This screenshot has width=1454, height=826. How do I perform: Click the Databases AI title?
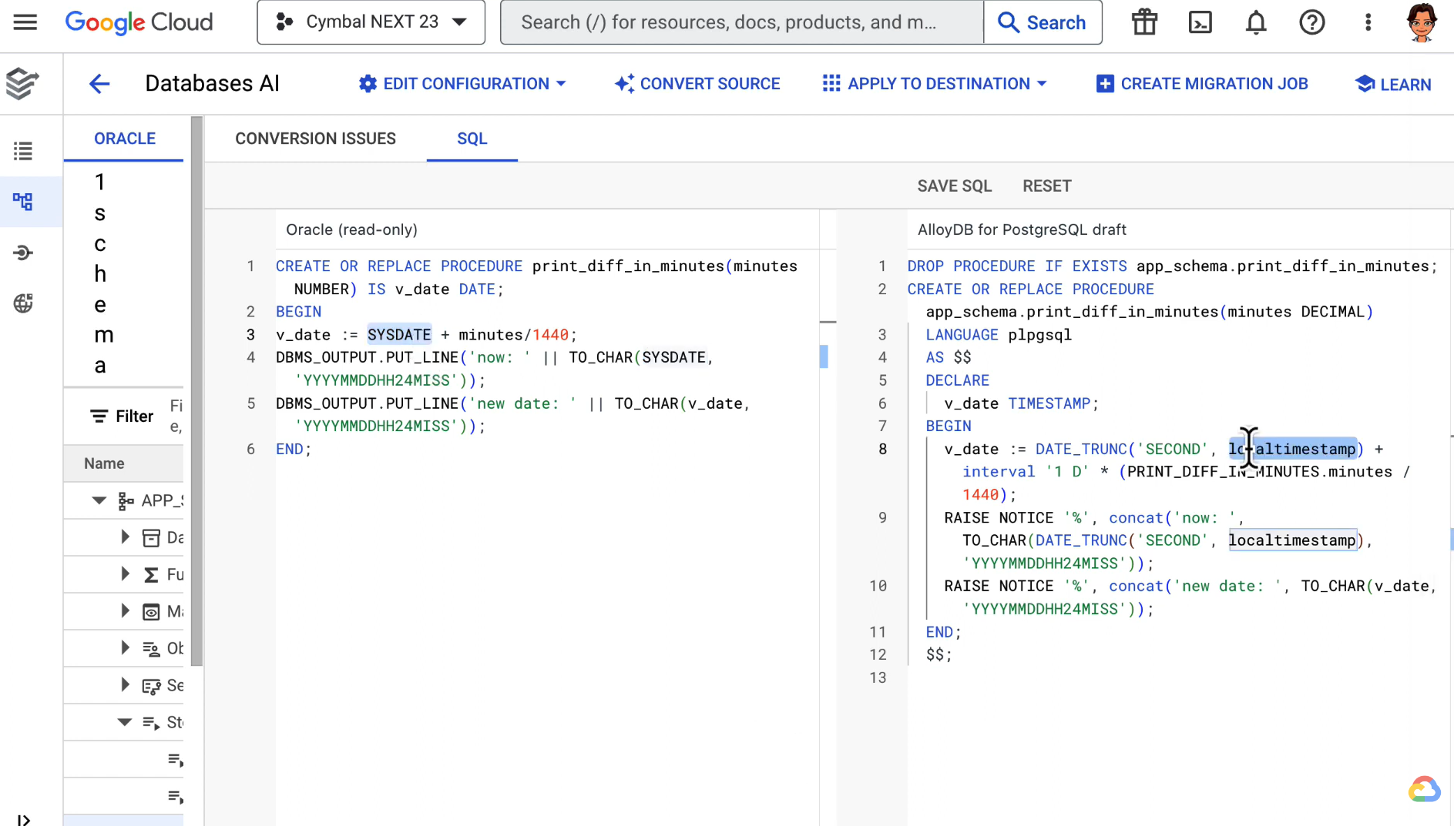213,83
